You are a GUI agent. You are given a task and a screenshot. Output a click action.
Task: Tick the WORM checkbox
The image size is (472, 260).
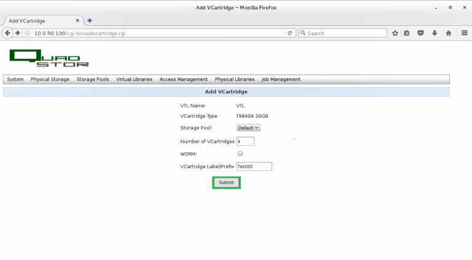[240, 153]
